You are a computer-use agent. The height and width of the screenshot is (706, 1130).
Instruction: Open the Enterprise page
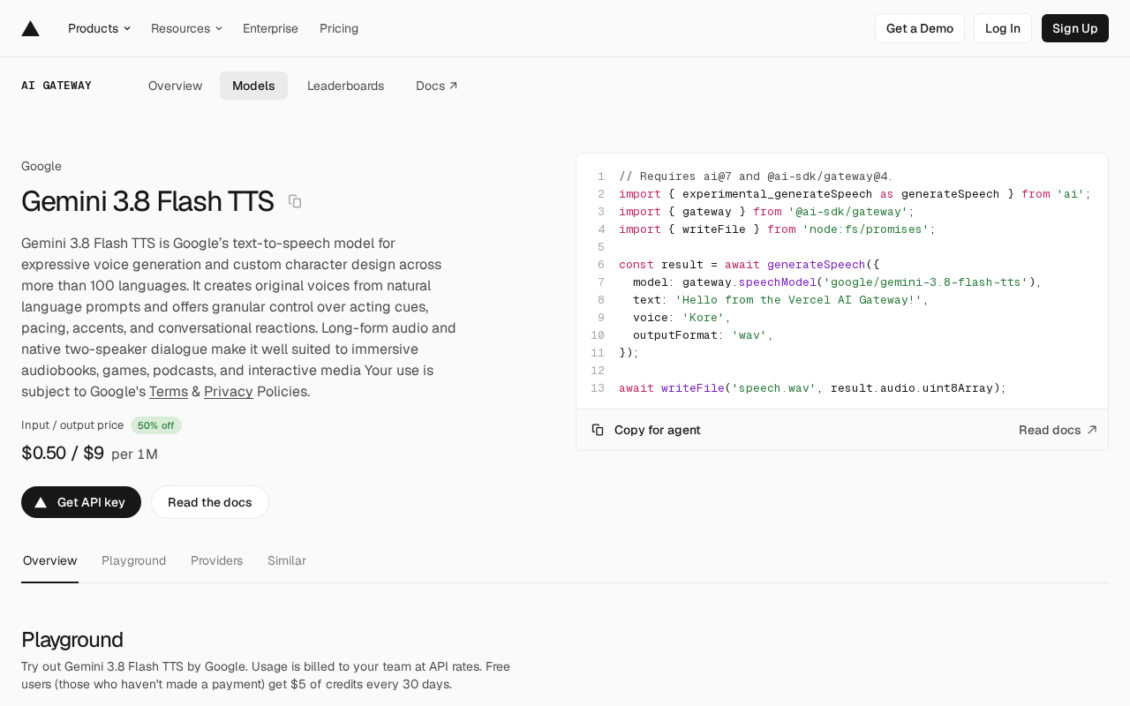tap(270, 28)
